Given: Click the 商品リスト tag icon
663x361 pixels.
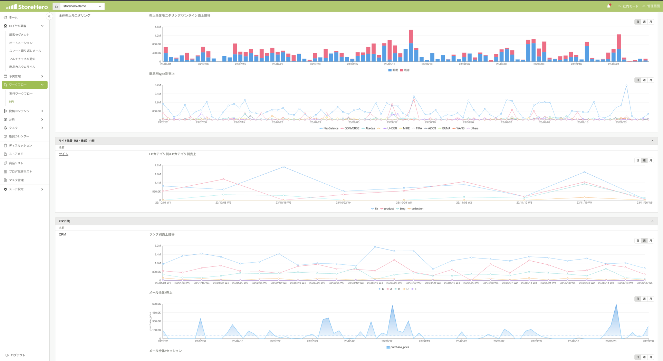Looking at the screenshot, I should coord(5,163).
